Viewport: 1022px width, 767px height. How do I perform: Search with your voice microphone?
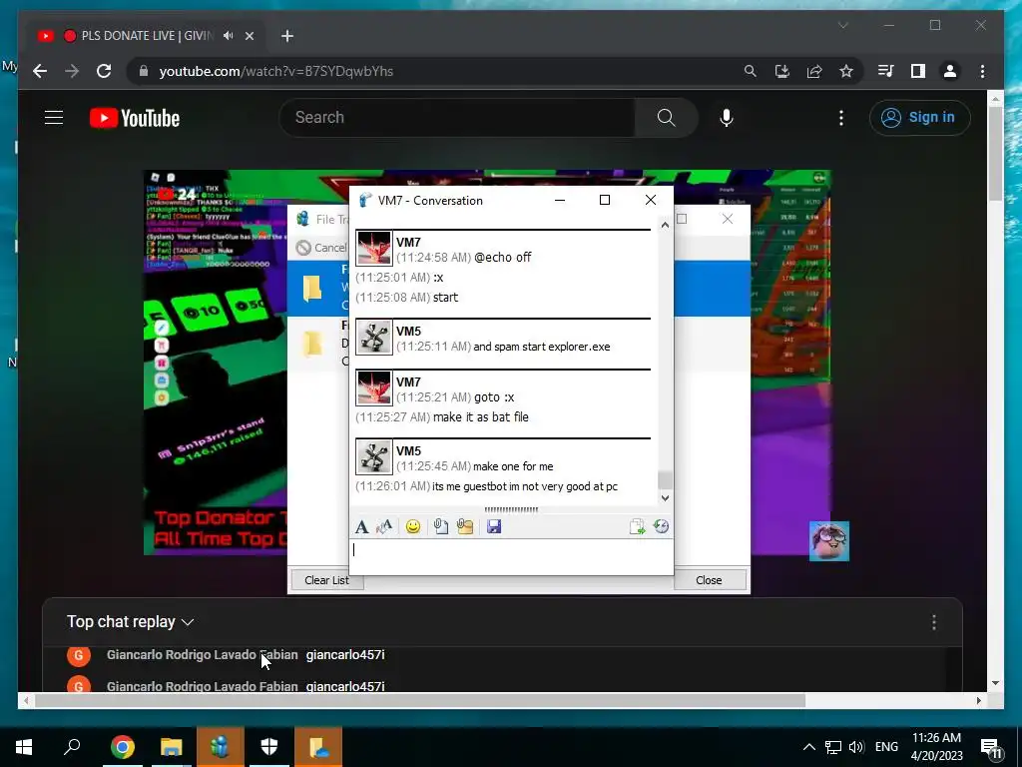[x=727, y=118]
